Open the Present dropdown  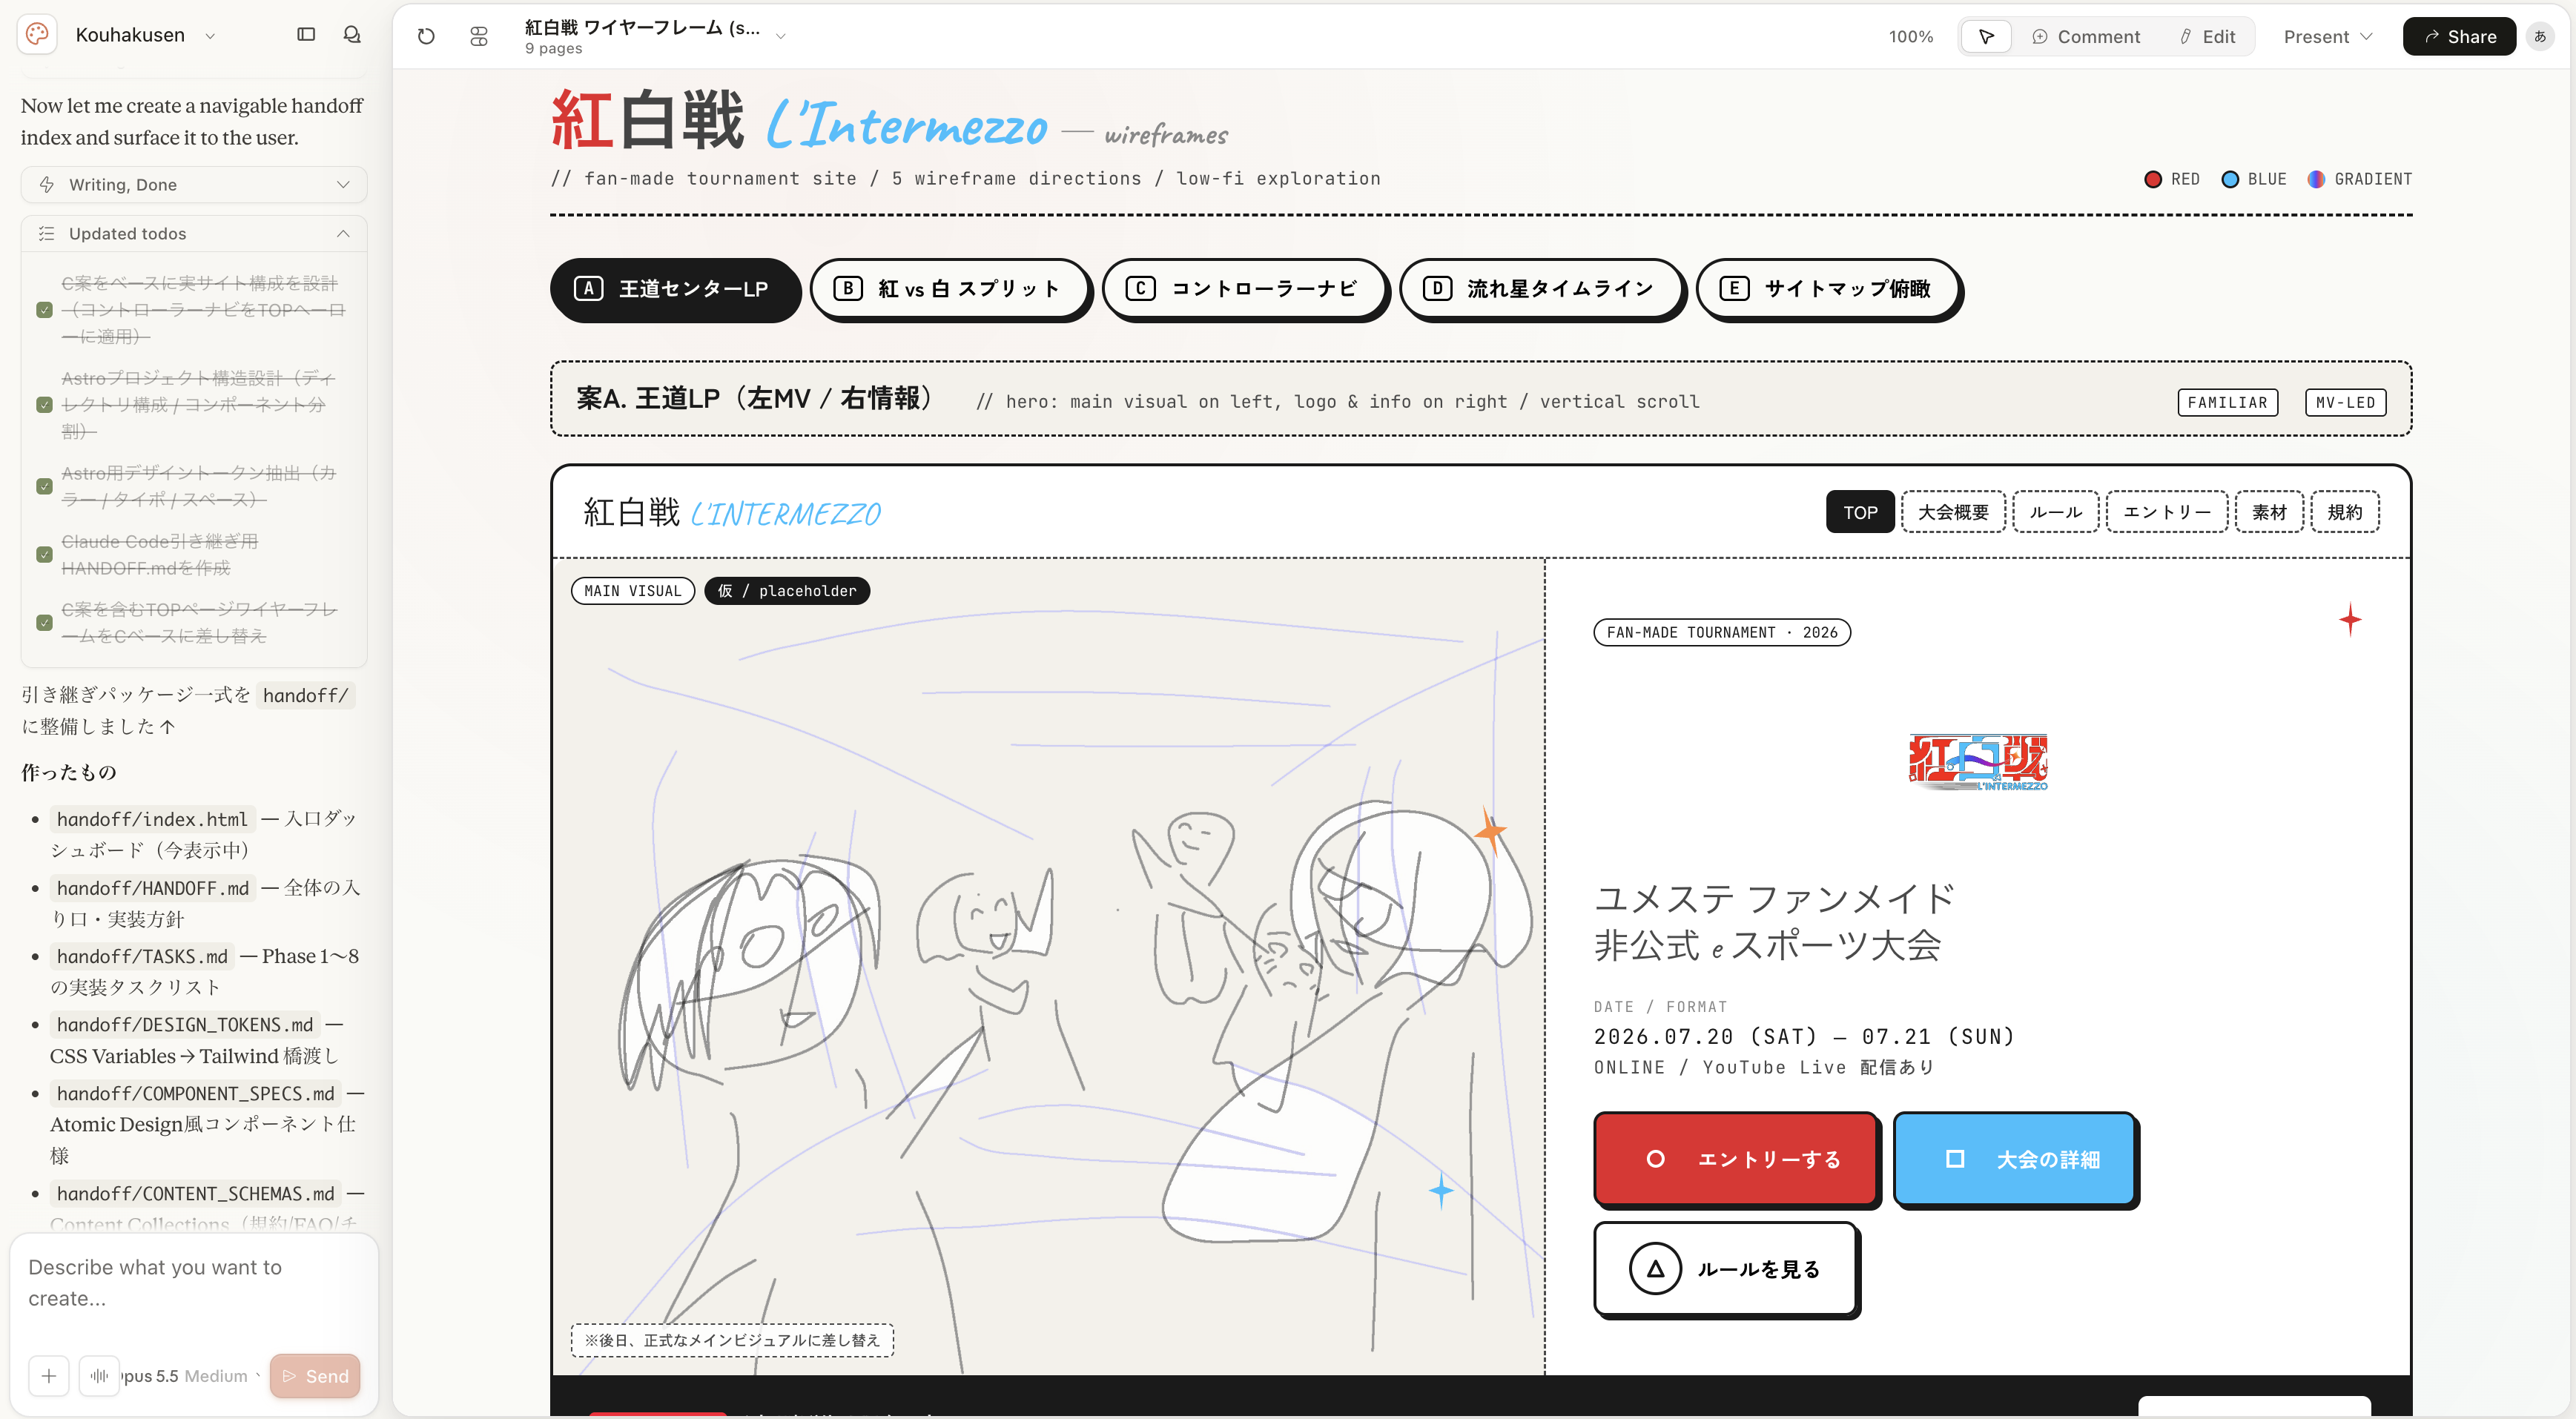click(2328, 37)
